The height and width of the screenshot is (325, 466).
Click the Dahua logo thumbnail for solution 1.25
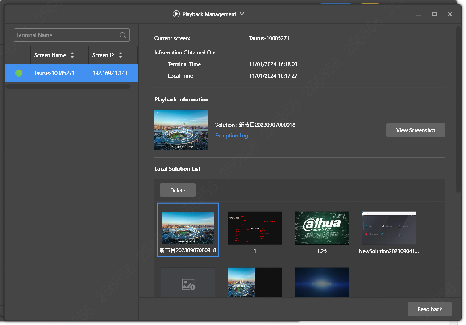(x=321, y=228)
